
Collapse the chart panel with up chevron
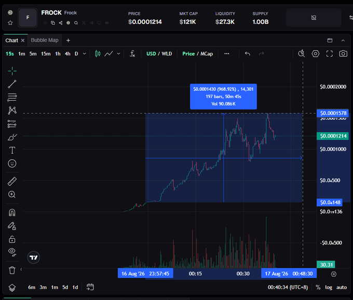tap(343, 40)
